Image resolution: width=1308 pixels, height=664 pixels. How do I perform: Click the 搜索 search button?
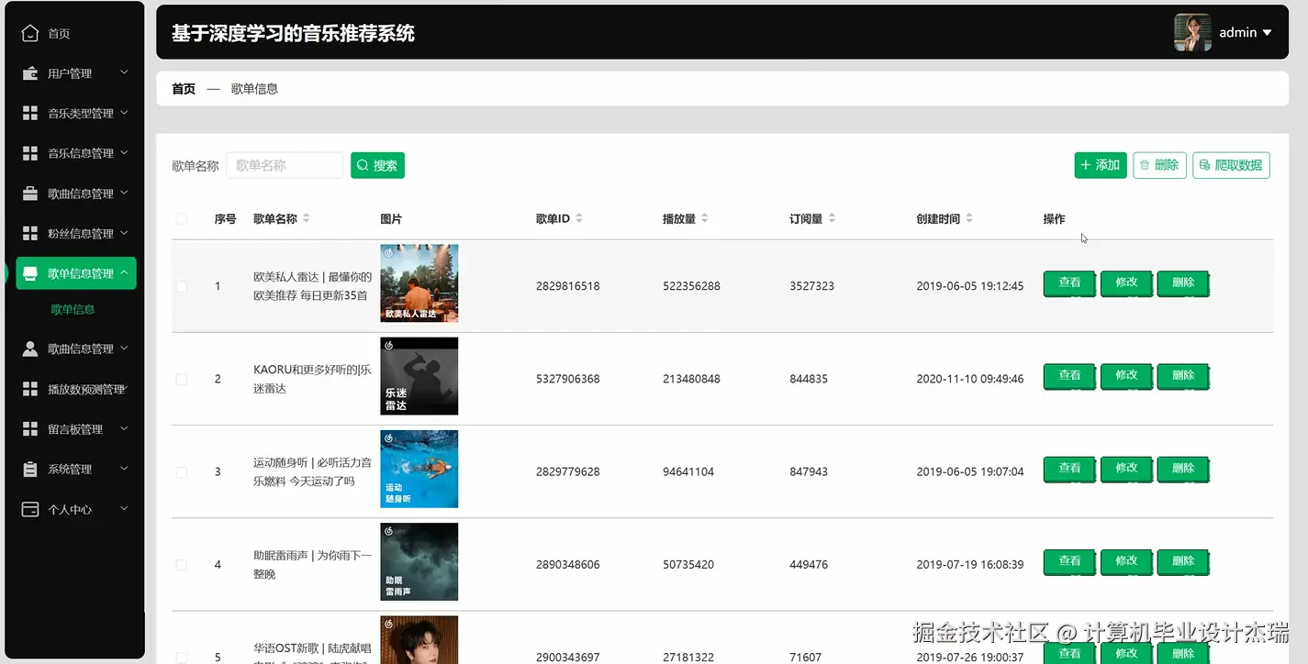[x=377, y=165]
